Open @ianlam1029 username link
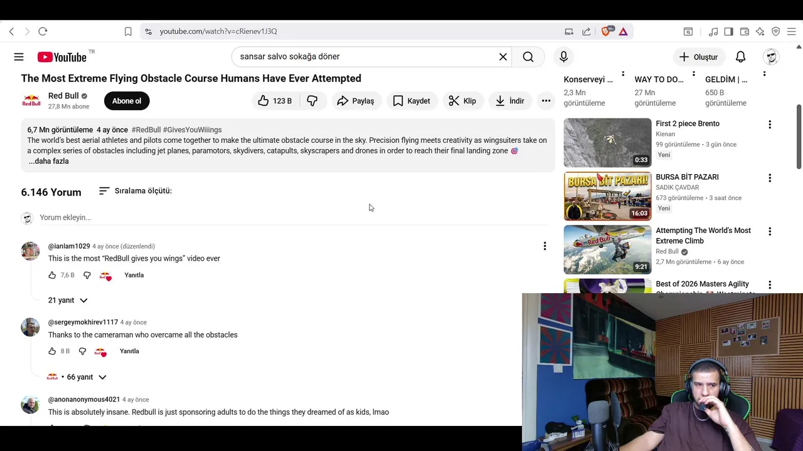 click(x=69, y=246)
